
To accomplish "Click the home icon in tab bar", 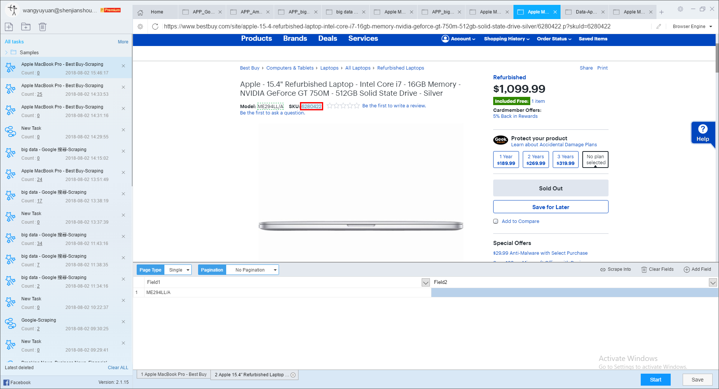I will [x=140, y=12].
